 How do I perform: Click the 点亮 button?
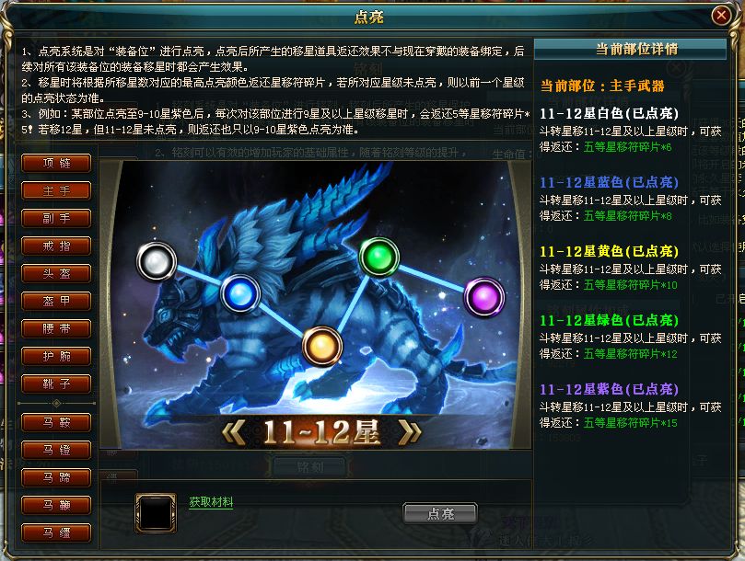tap(440, 513)
